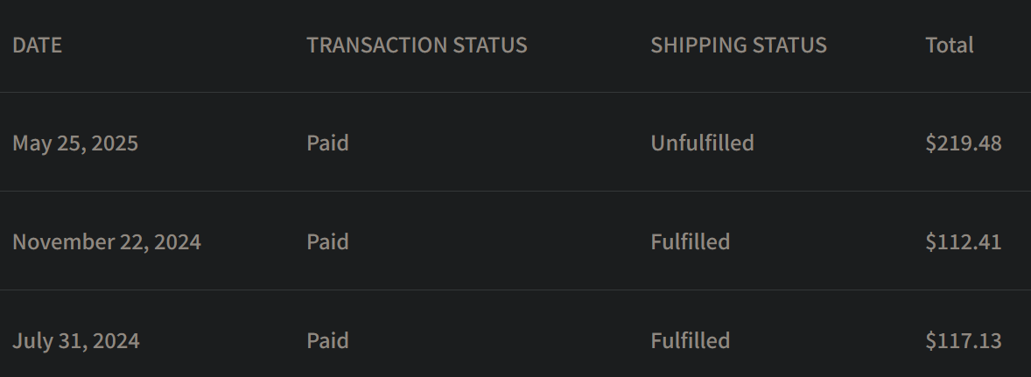This screenshot has height=377, width=1031.
Task: Click the $117.13 order total
Action: click(x=963, y=341)
